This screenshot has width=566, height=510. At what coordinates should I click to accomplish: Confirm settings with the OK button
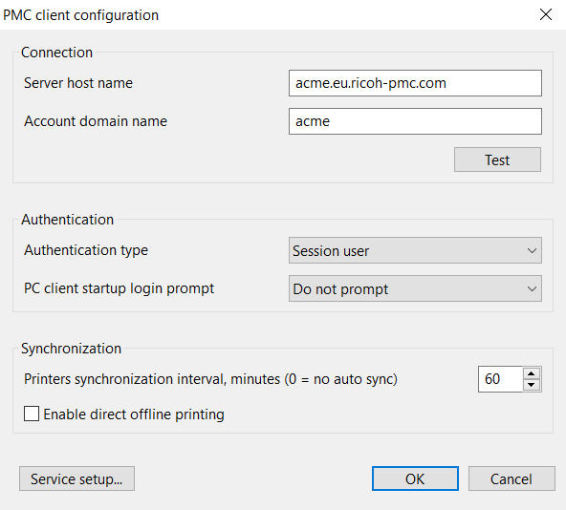(x=415, y=478)
